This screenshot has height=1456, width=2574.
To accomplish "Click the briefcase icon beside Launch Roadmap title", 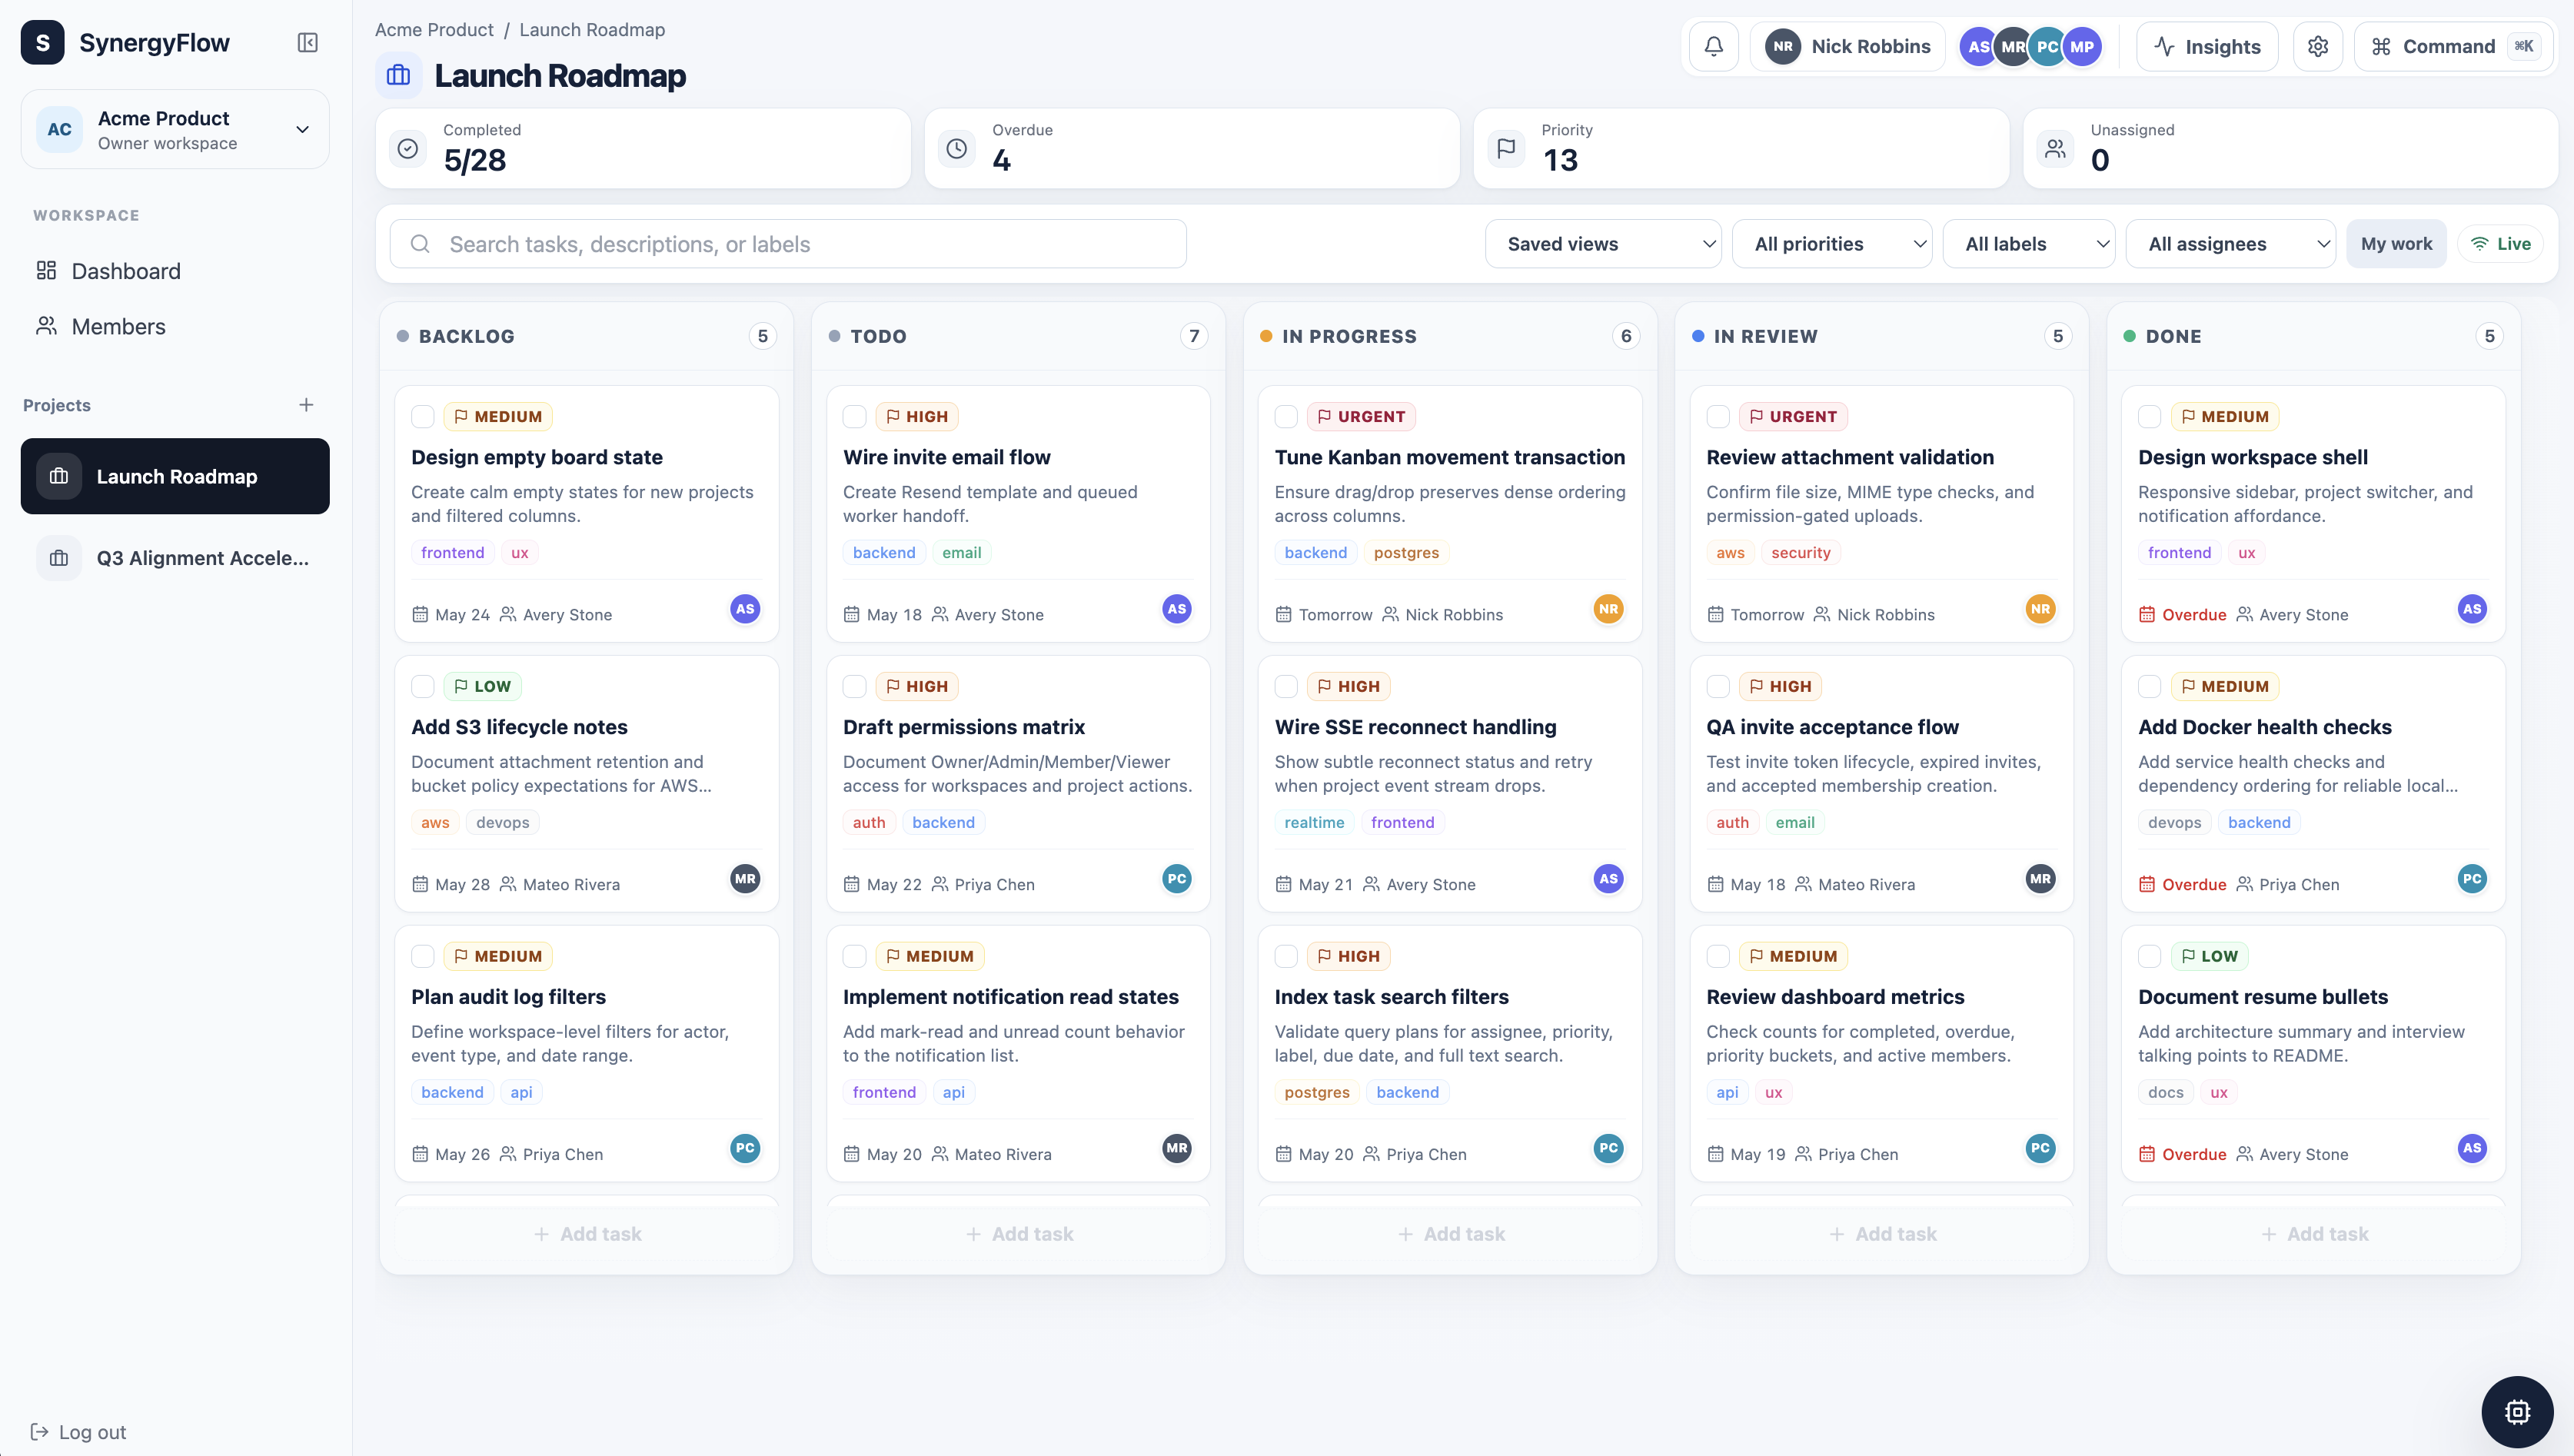I will 399,76.
